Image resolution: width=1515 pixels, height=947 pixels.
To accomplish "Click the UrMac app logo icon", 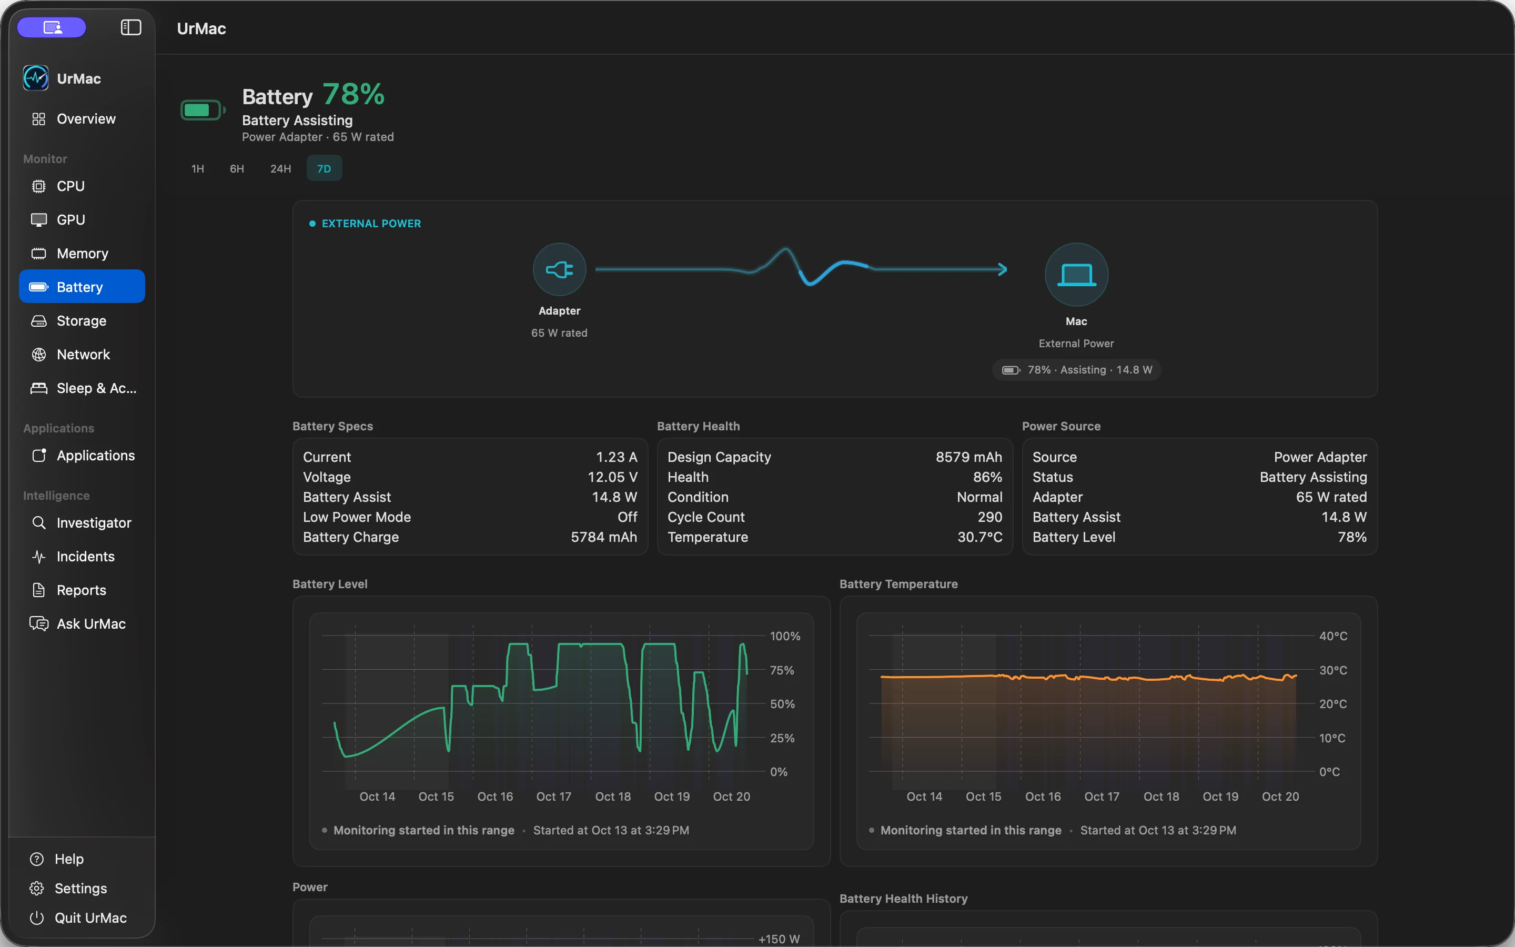I will [36, 78].
